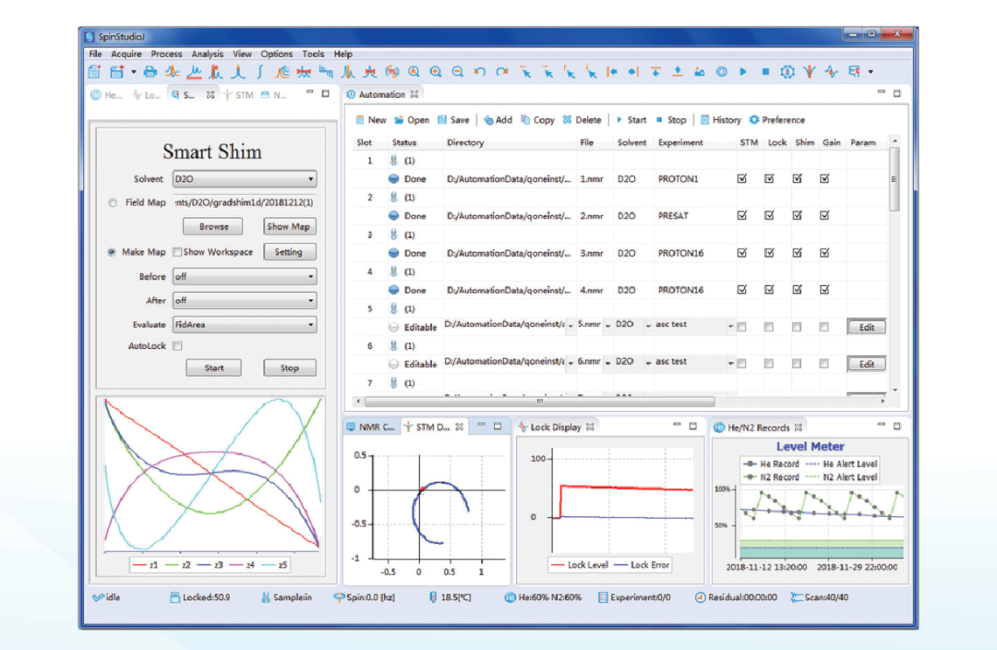Viewport: 997px width, 650px height.
Task: Click the upload arrow toolbar icon
Action: point(655,72)
